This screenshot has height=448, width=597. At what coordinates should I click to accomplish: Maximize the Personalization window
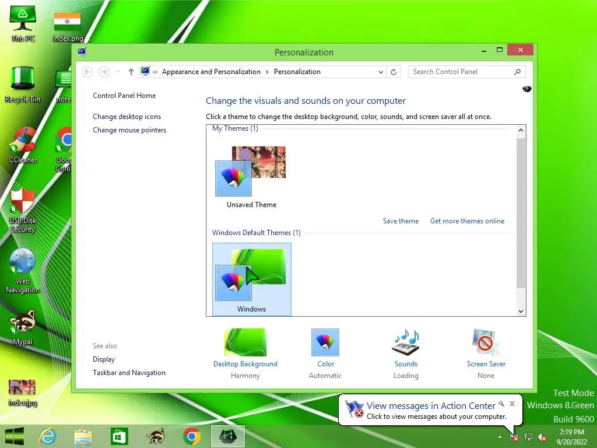pyautogui.click(x=500, y=50)
